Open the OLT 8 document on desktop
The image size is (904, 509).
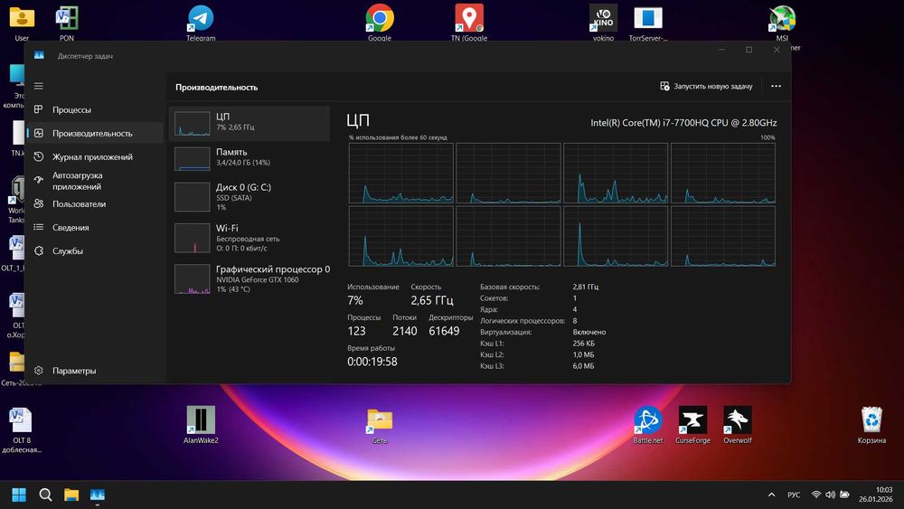[x=22, y=429]
